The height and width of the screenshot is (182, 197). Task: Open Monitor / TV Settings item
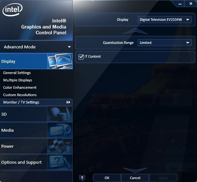click(x=36, y=102)
